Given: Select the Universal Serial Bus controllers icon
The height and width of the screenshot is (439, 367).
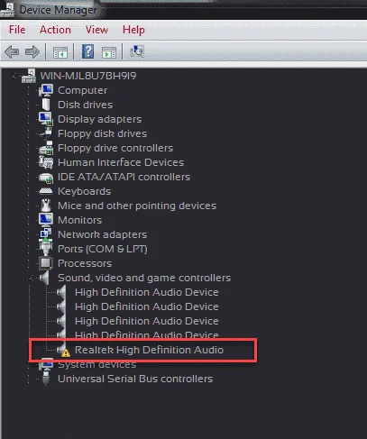Looking at the screenshot, I should pos(46,379).
